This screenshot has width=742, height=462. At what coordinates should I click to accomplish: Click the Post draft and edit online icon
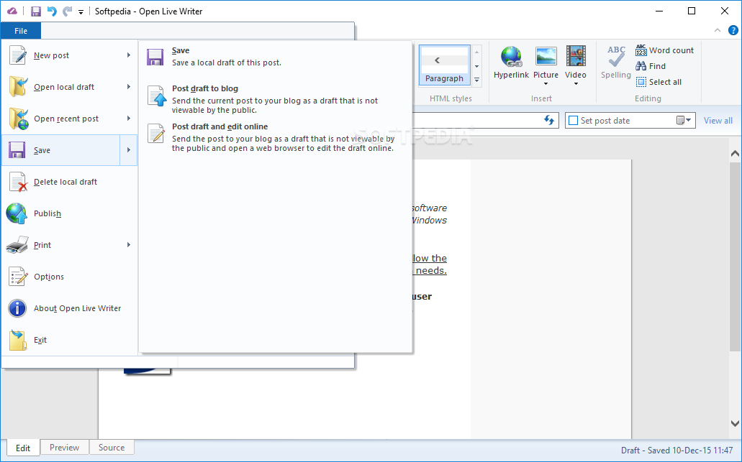156,133
